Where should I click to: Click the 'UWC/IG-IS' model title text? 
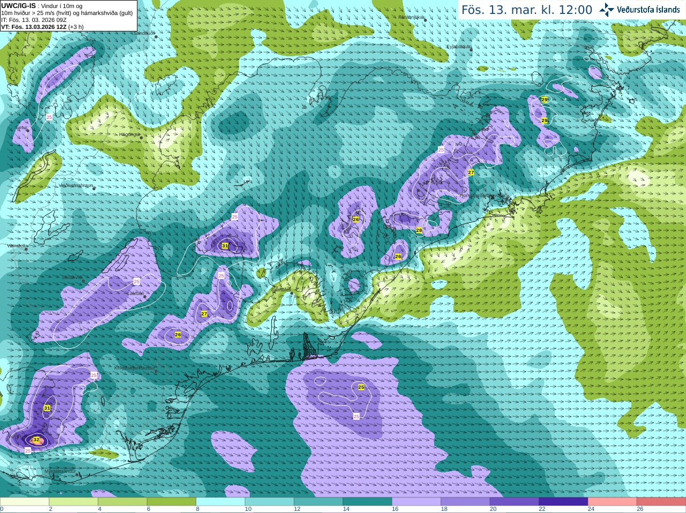(x=19, y=5)
